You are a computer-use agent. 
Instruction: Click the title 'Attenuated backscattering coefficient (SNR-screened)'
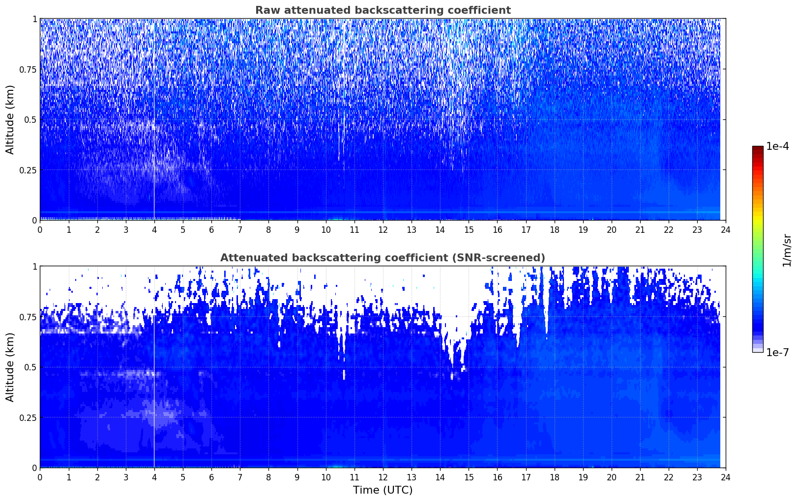click(x=383, y=258)
